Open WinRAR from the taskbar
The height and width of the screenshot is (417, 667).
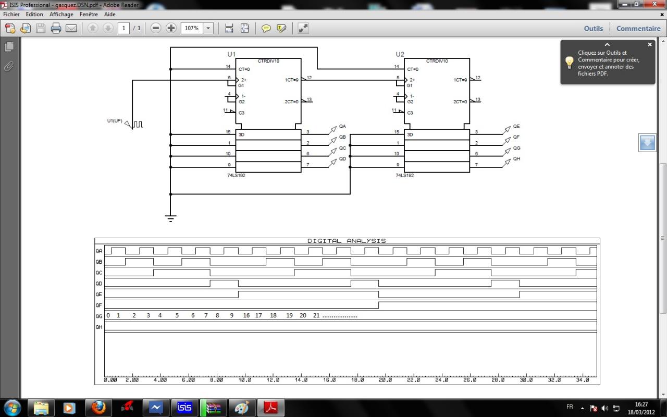click(x=214, y=407)
